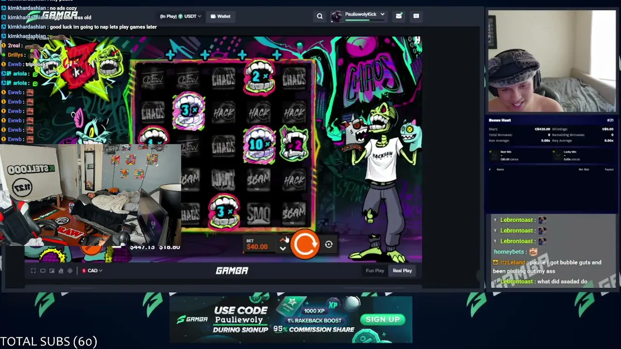Click the 2real chat username

[14, 46]
